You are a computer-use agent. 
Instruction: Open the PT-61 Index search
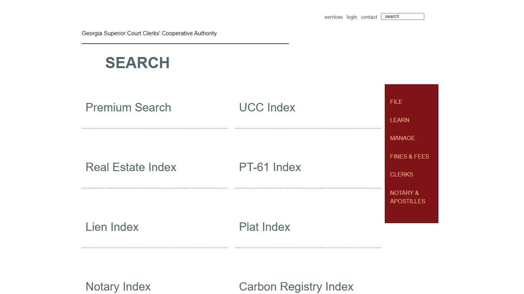coord(270,167)
